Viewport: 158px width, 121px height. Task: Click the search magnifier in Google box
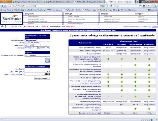(140, 6)
